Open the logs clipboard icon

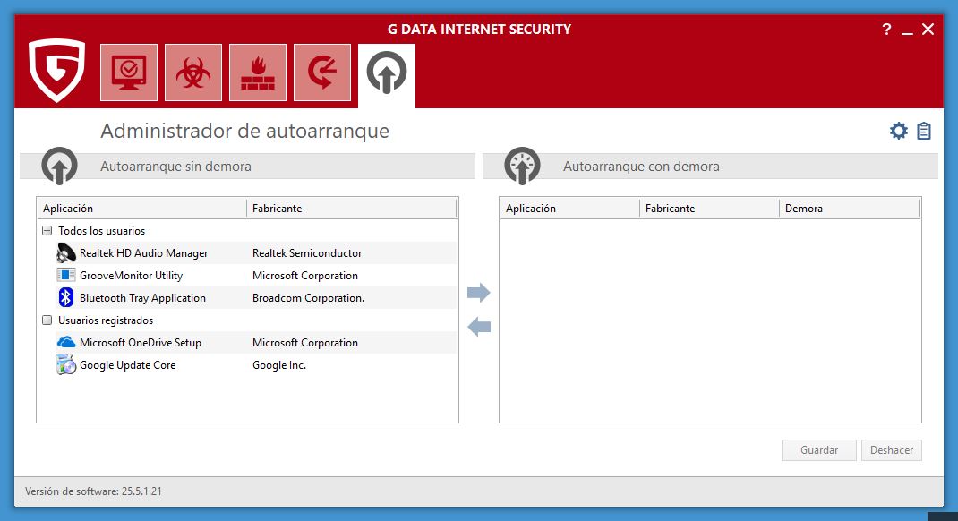coord(924,131)
